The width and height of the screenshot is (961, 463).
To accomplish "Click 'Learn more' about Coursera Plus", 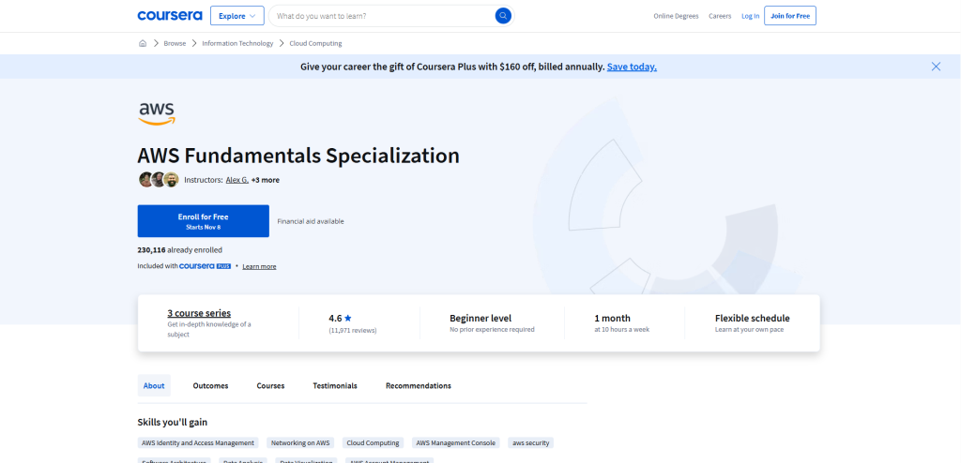I will pyautogui.click(x=259, y=266).
